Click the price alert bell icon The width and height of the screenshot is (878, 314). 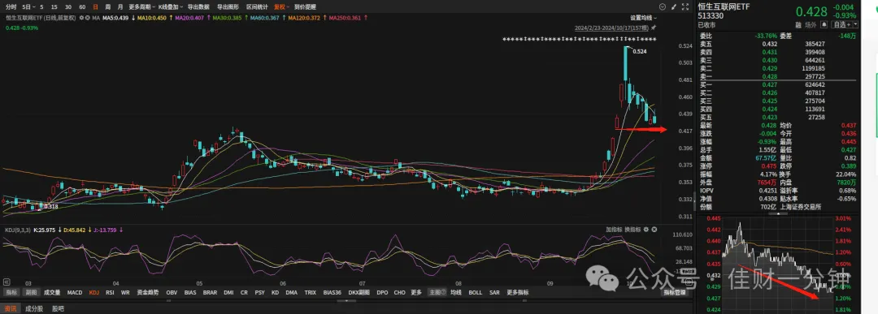824,24
